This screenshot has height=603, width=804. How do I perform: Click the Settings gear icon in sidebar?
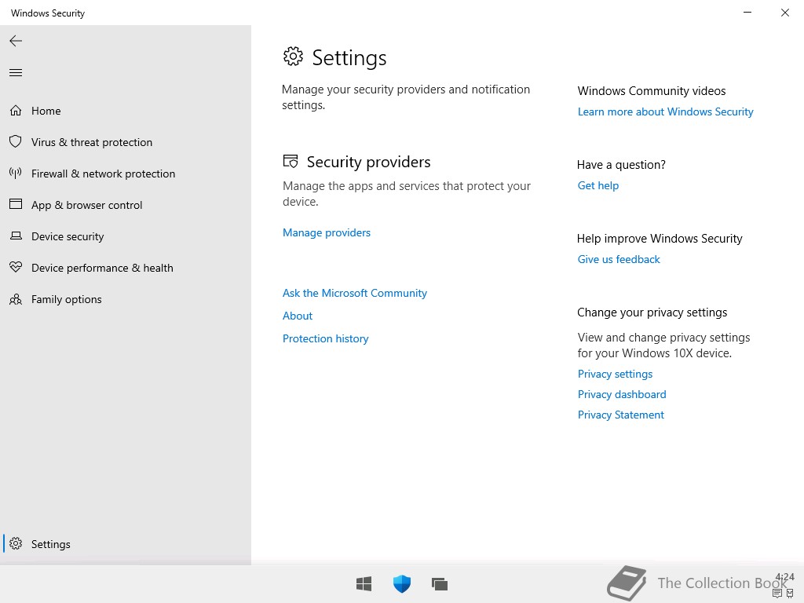point(16,543)
